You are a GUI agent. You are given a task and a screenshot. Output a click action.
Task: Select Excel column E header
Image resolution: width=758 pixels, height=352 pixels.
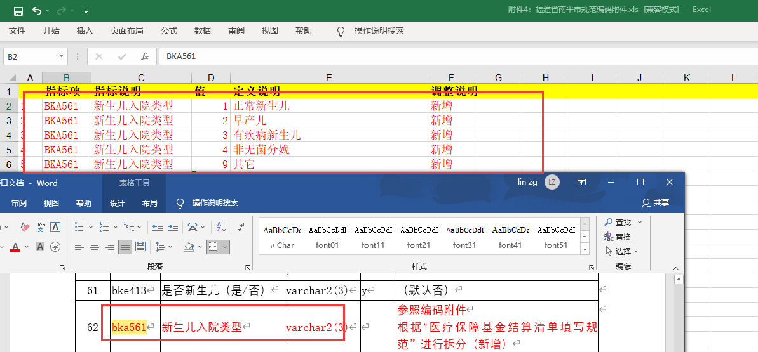(x=328, y=78)
